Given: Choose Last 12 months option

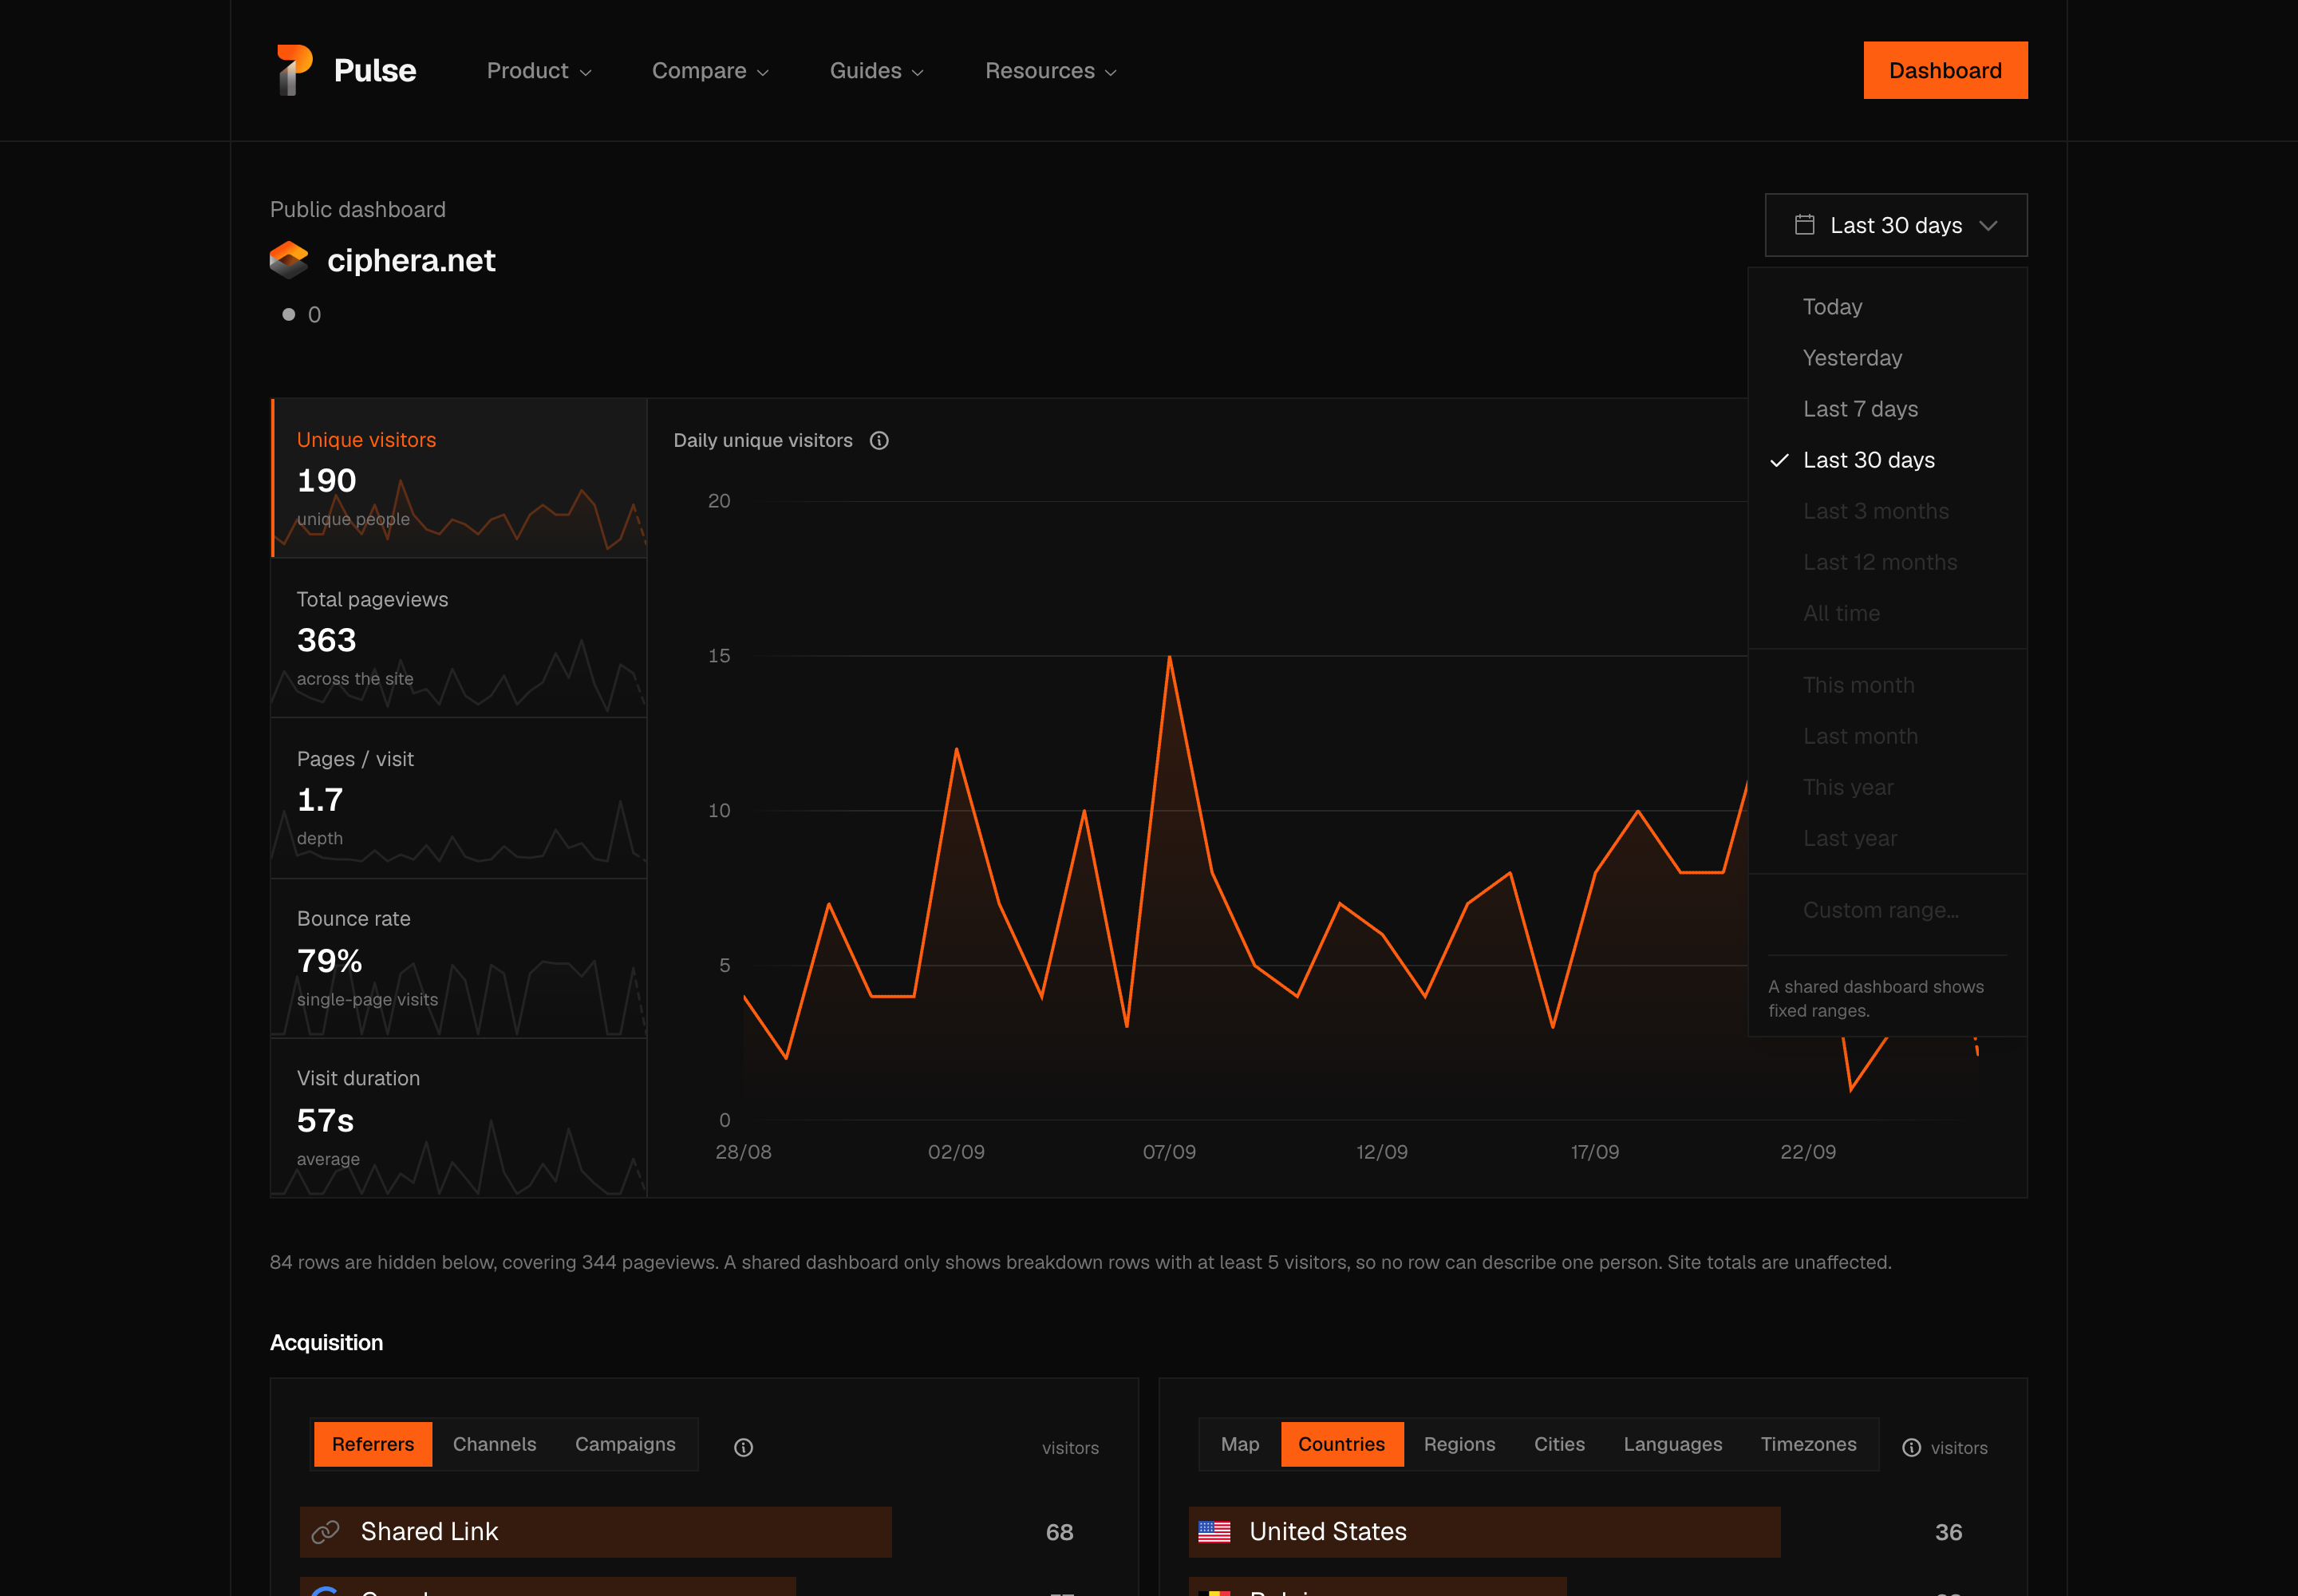Looking at the screenshot, I should 1887,562.
